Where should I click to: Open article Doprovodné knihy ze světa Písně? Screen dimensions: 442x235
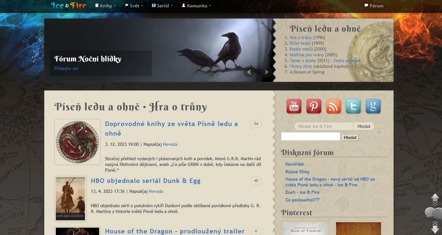171,129
